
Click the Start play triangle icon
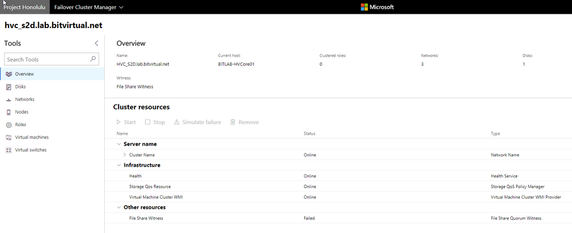[x=118, y=122]
